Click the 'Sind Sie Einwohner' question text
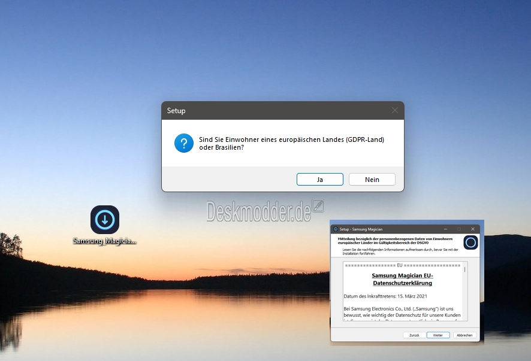 (x=292, y=143)
